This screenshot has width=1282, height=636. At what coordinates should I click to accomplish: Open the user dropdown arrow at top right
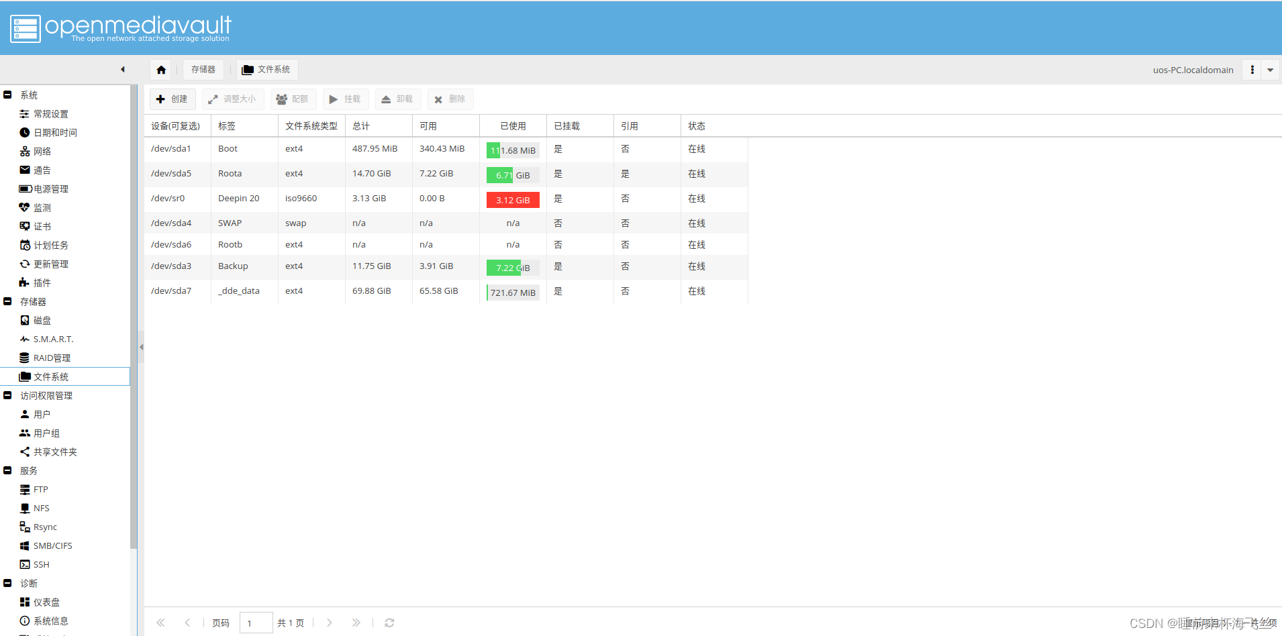tap(1270, 70)
